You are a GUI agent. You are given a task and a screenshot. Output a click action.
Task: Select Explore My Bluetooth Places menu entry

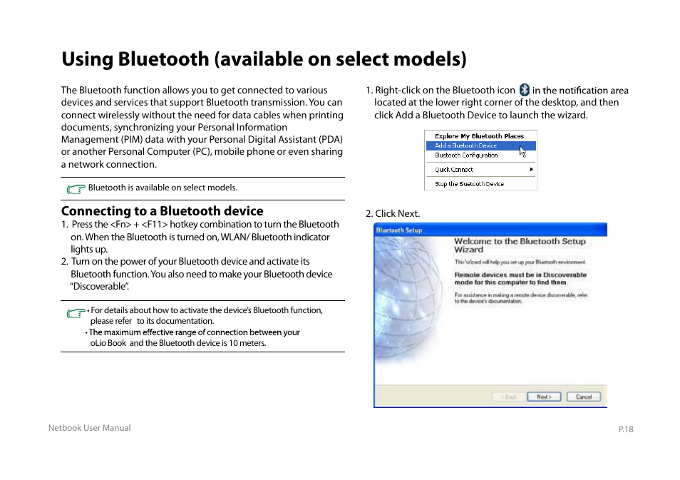point(479,136)
